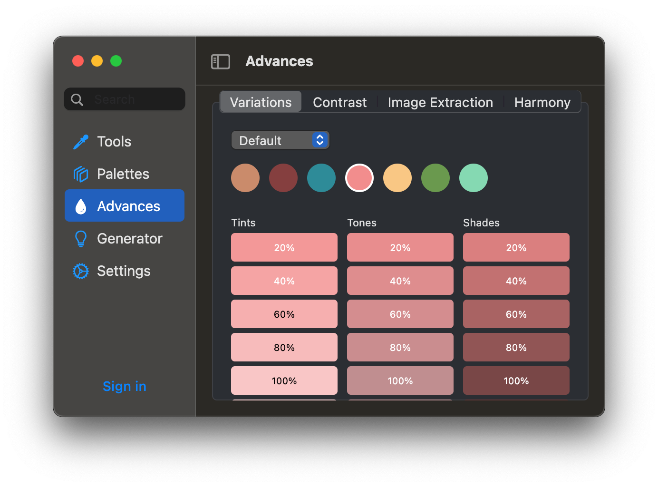Switch to the Contrast tab
This screenshot has width=658, height=487.
pos(339,102)
